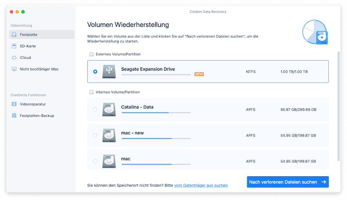347x200 pixels.
Task: Select the Catalina - Data radio button
Action: [x=95, y=110]
